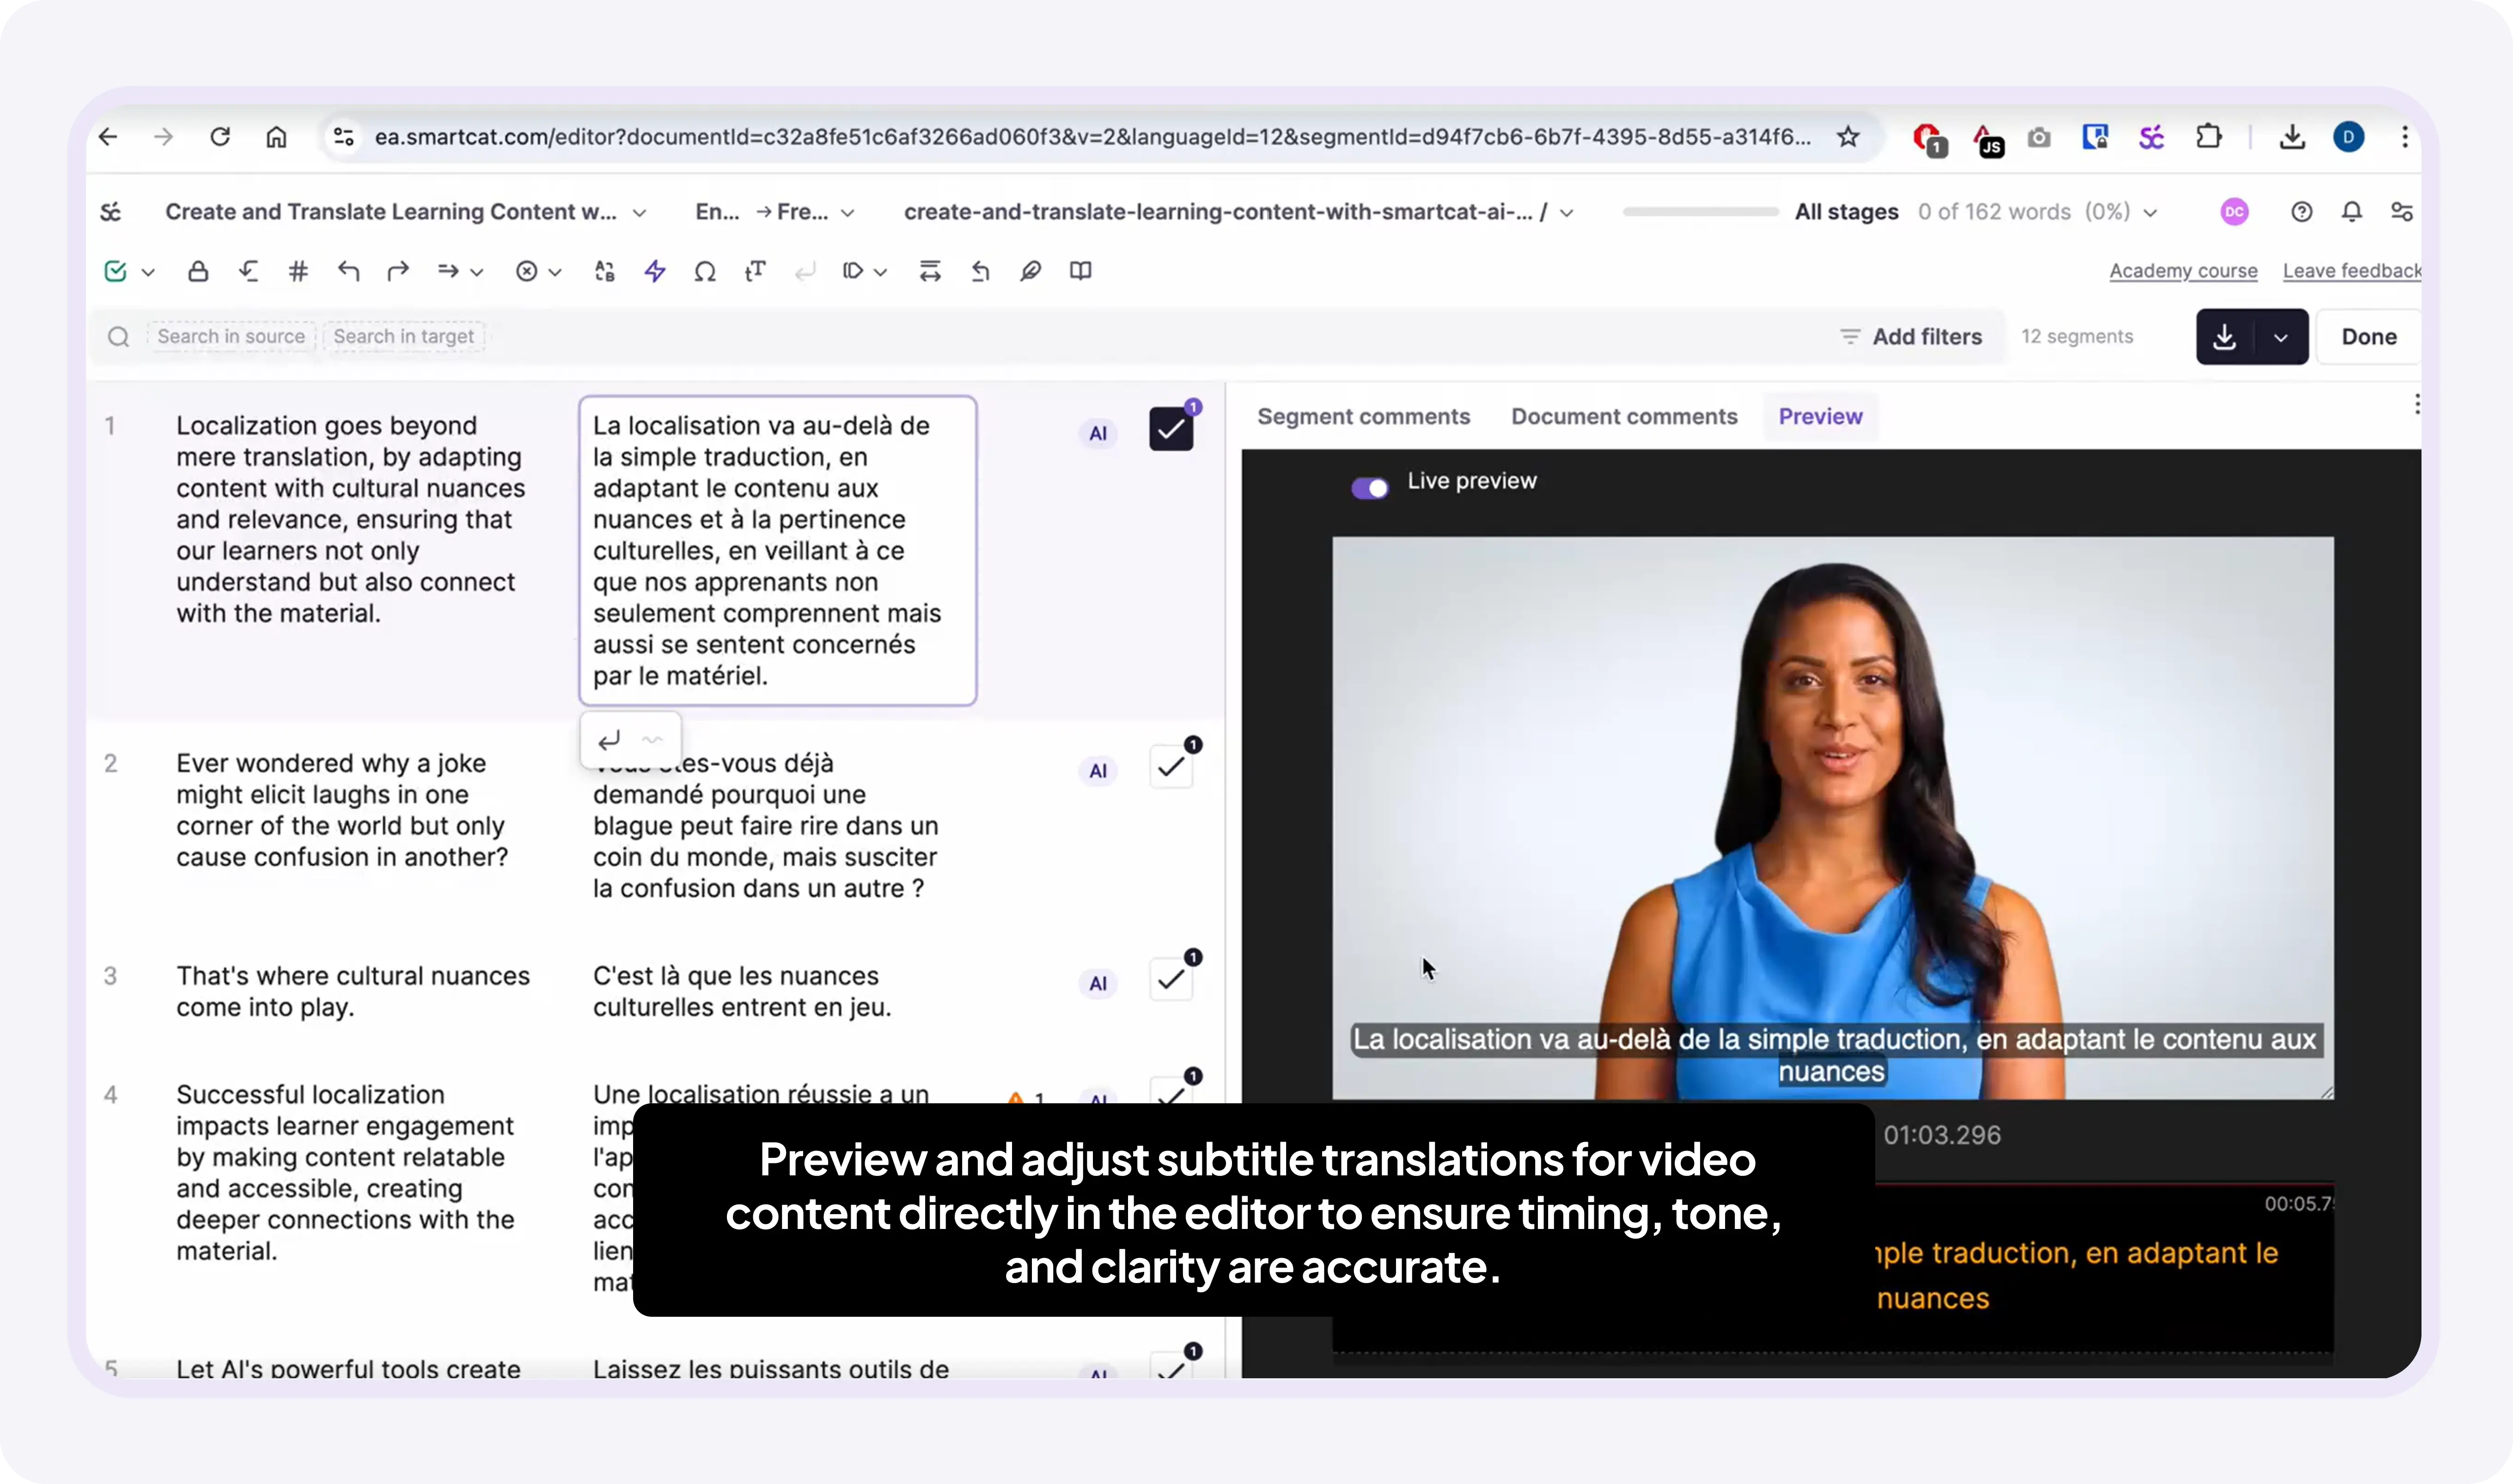Select the Preview tab
This screenshot has height=1484, width=2513.
point(1820,417)
